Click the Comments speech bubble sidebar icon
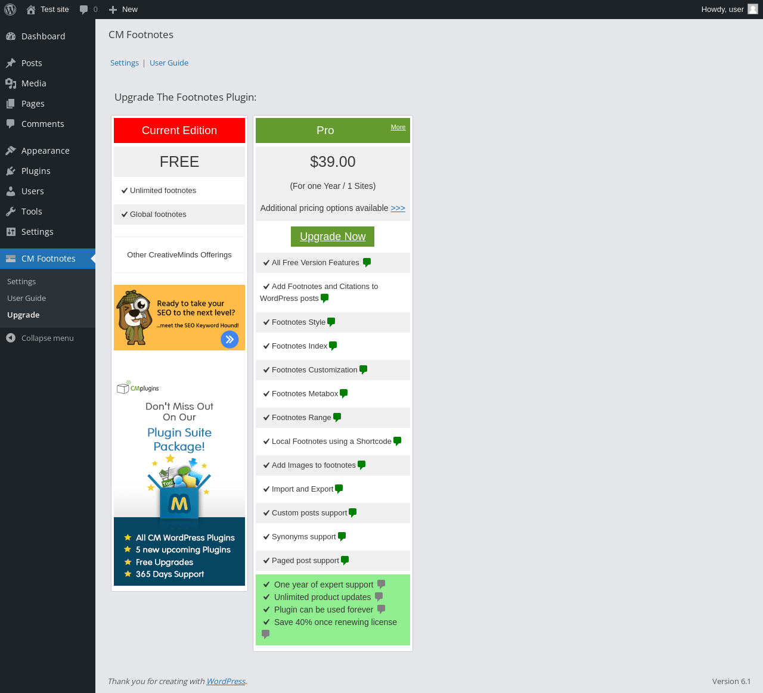The width and height of the screenshot is (763, 693). pos(11,124)
